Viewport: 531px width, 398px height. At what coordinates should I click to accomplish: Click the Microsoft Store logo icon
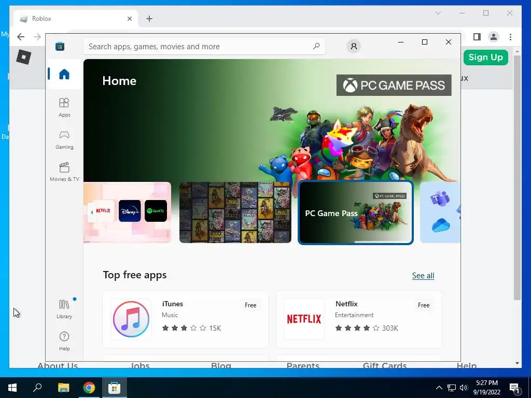pos(60,46)
